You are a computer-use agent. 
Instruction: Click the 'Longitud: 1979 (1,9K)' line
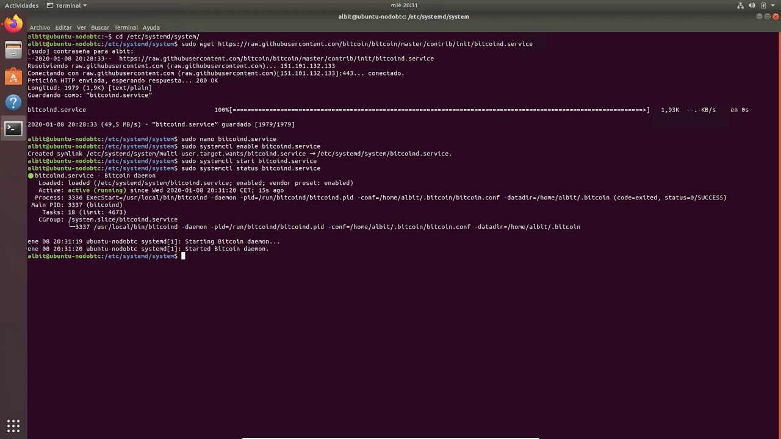[90, 88]
